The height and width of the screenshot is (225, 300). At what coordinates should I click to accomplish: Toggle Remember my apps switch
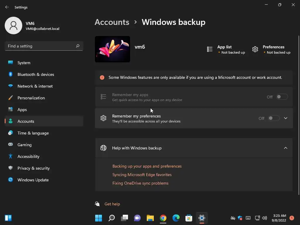click(x=282, y=97)
